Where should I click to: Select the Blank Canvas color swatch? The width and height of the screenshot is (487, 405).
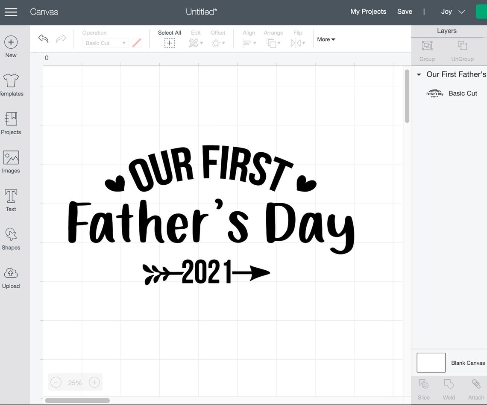[x=431, y=363]
